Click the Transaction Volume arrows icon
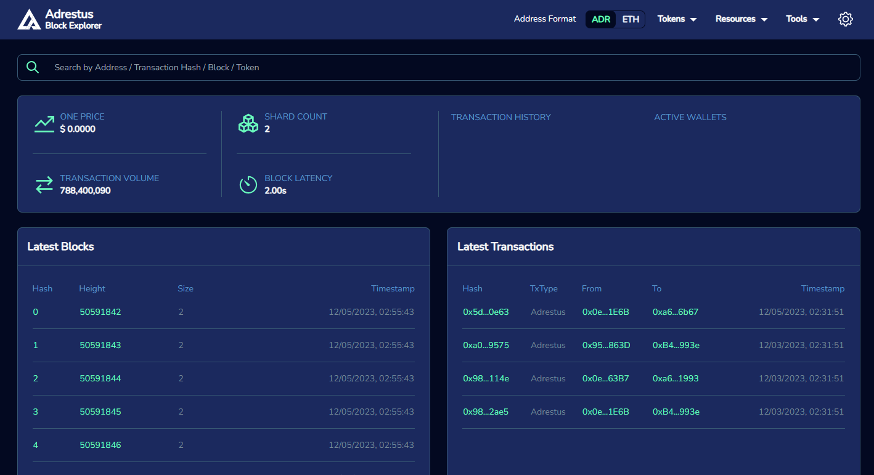Screen dimensions: 874x475 [x=44, y=185]
